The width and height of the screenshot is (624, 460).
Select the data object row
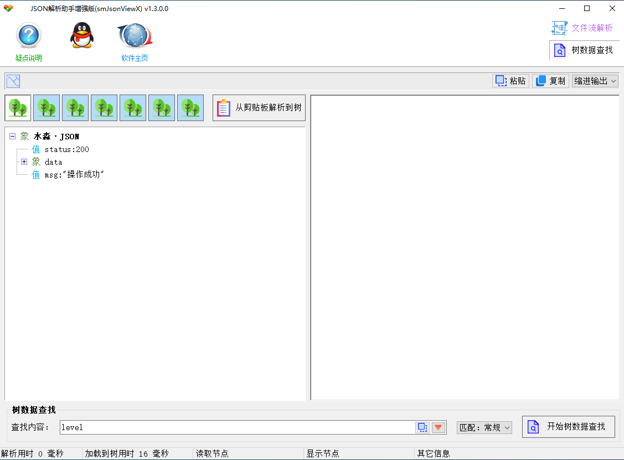pyautogui.click(x=53, y=162)
